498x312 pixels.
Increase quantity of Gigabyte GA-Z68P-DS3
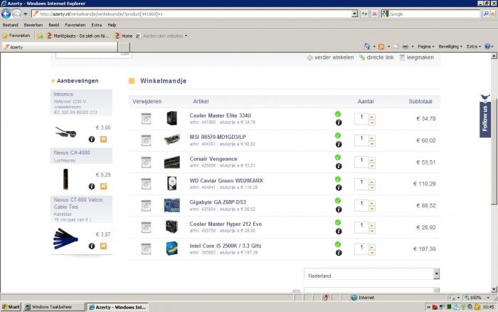(x=372, y=202)
